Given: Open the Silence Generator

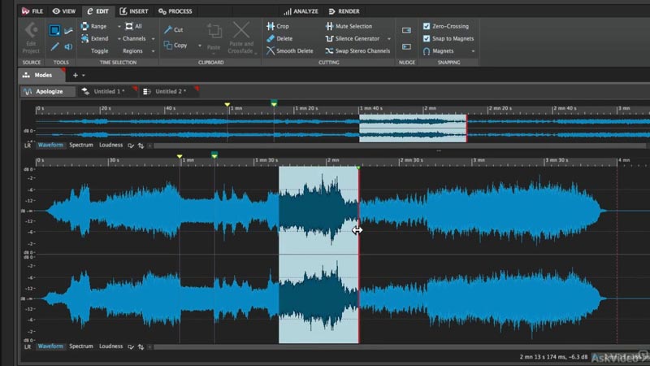Looking at the screenshot, I should (x=353, y=38).
